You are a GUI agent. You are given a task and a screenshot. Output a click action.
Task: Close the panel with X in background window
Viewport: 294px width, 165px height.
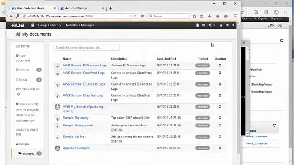[x=244, y=43]
